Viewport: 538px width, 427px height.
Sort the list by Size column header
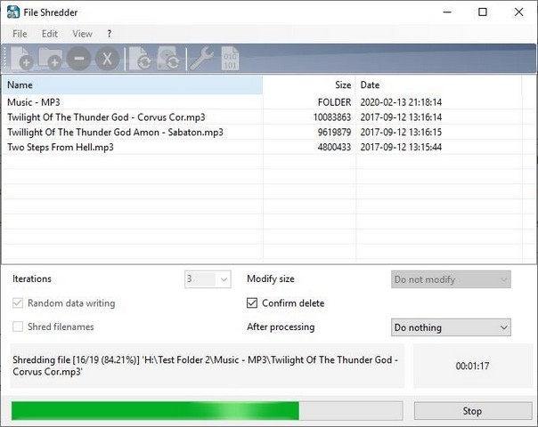coord(308,85)
